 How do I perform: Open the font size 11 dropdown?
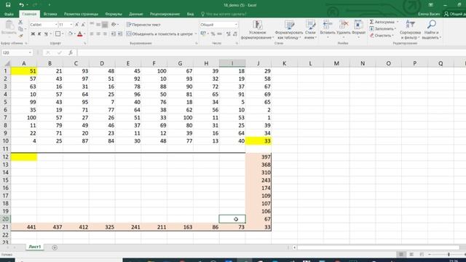tap(71, 25)
